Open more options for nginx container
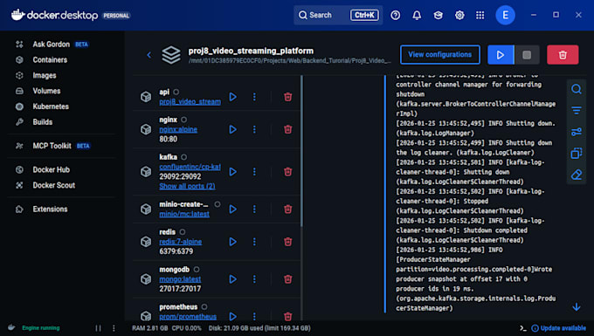Image resolution: width=594 pixels, height=336 pixels. (254, 129)
